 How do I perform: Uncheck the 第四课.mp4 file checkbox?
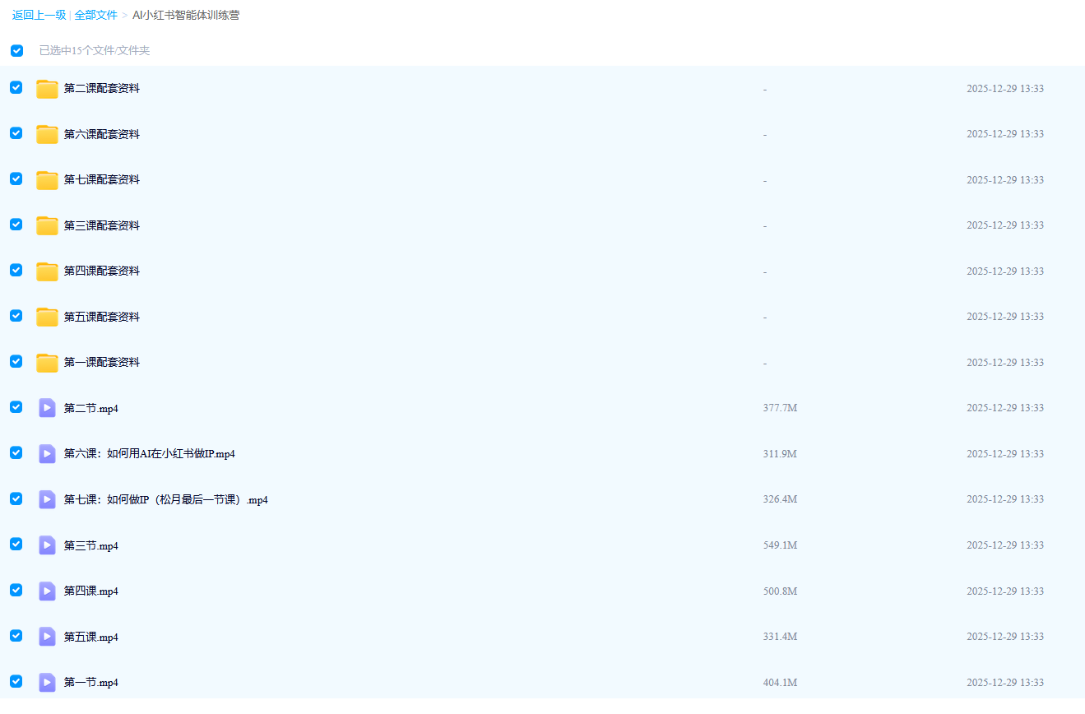pos(16,591)
